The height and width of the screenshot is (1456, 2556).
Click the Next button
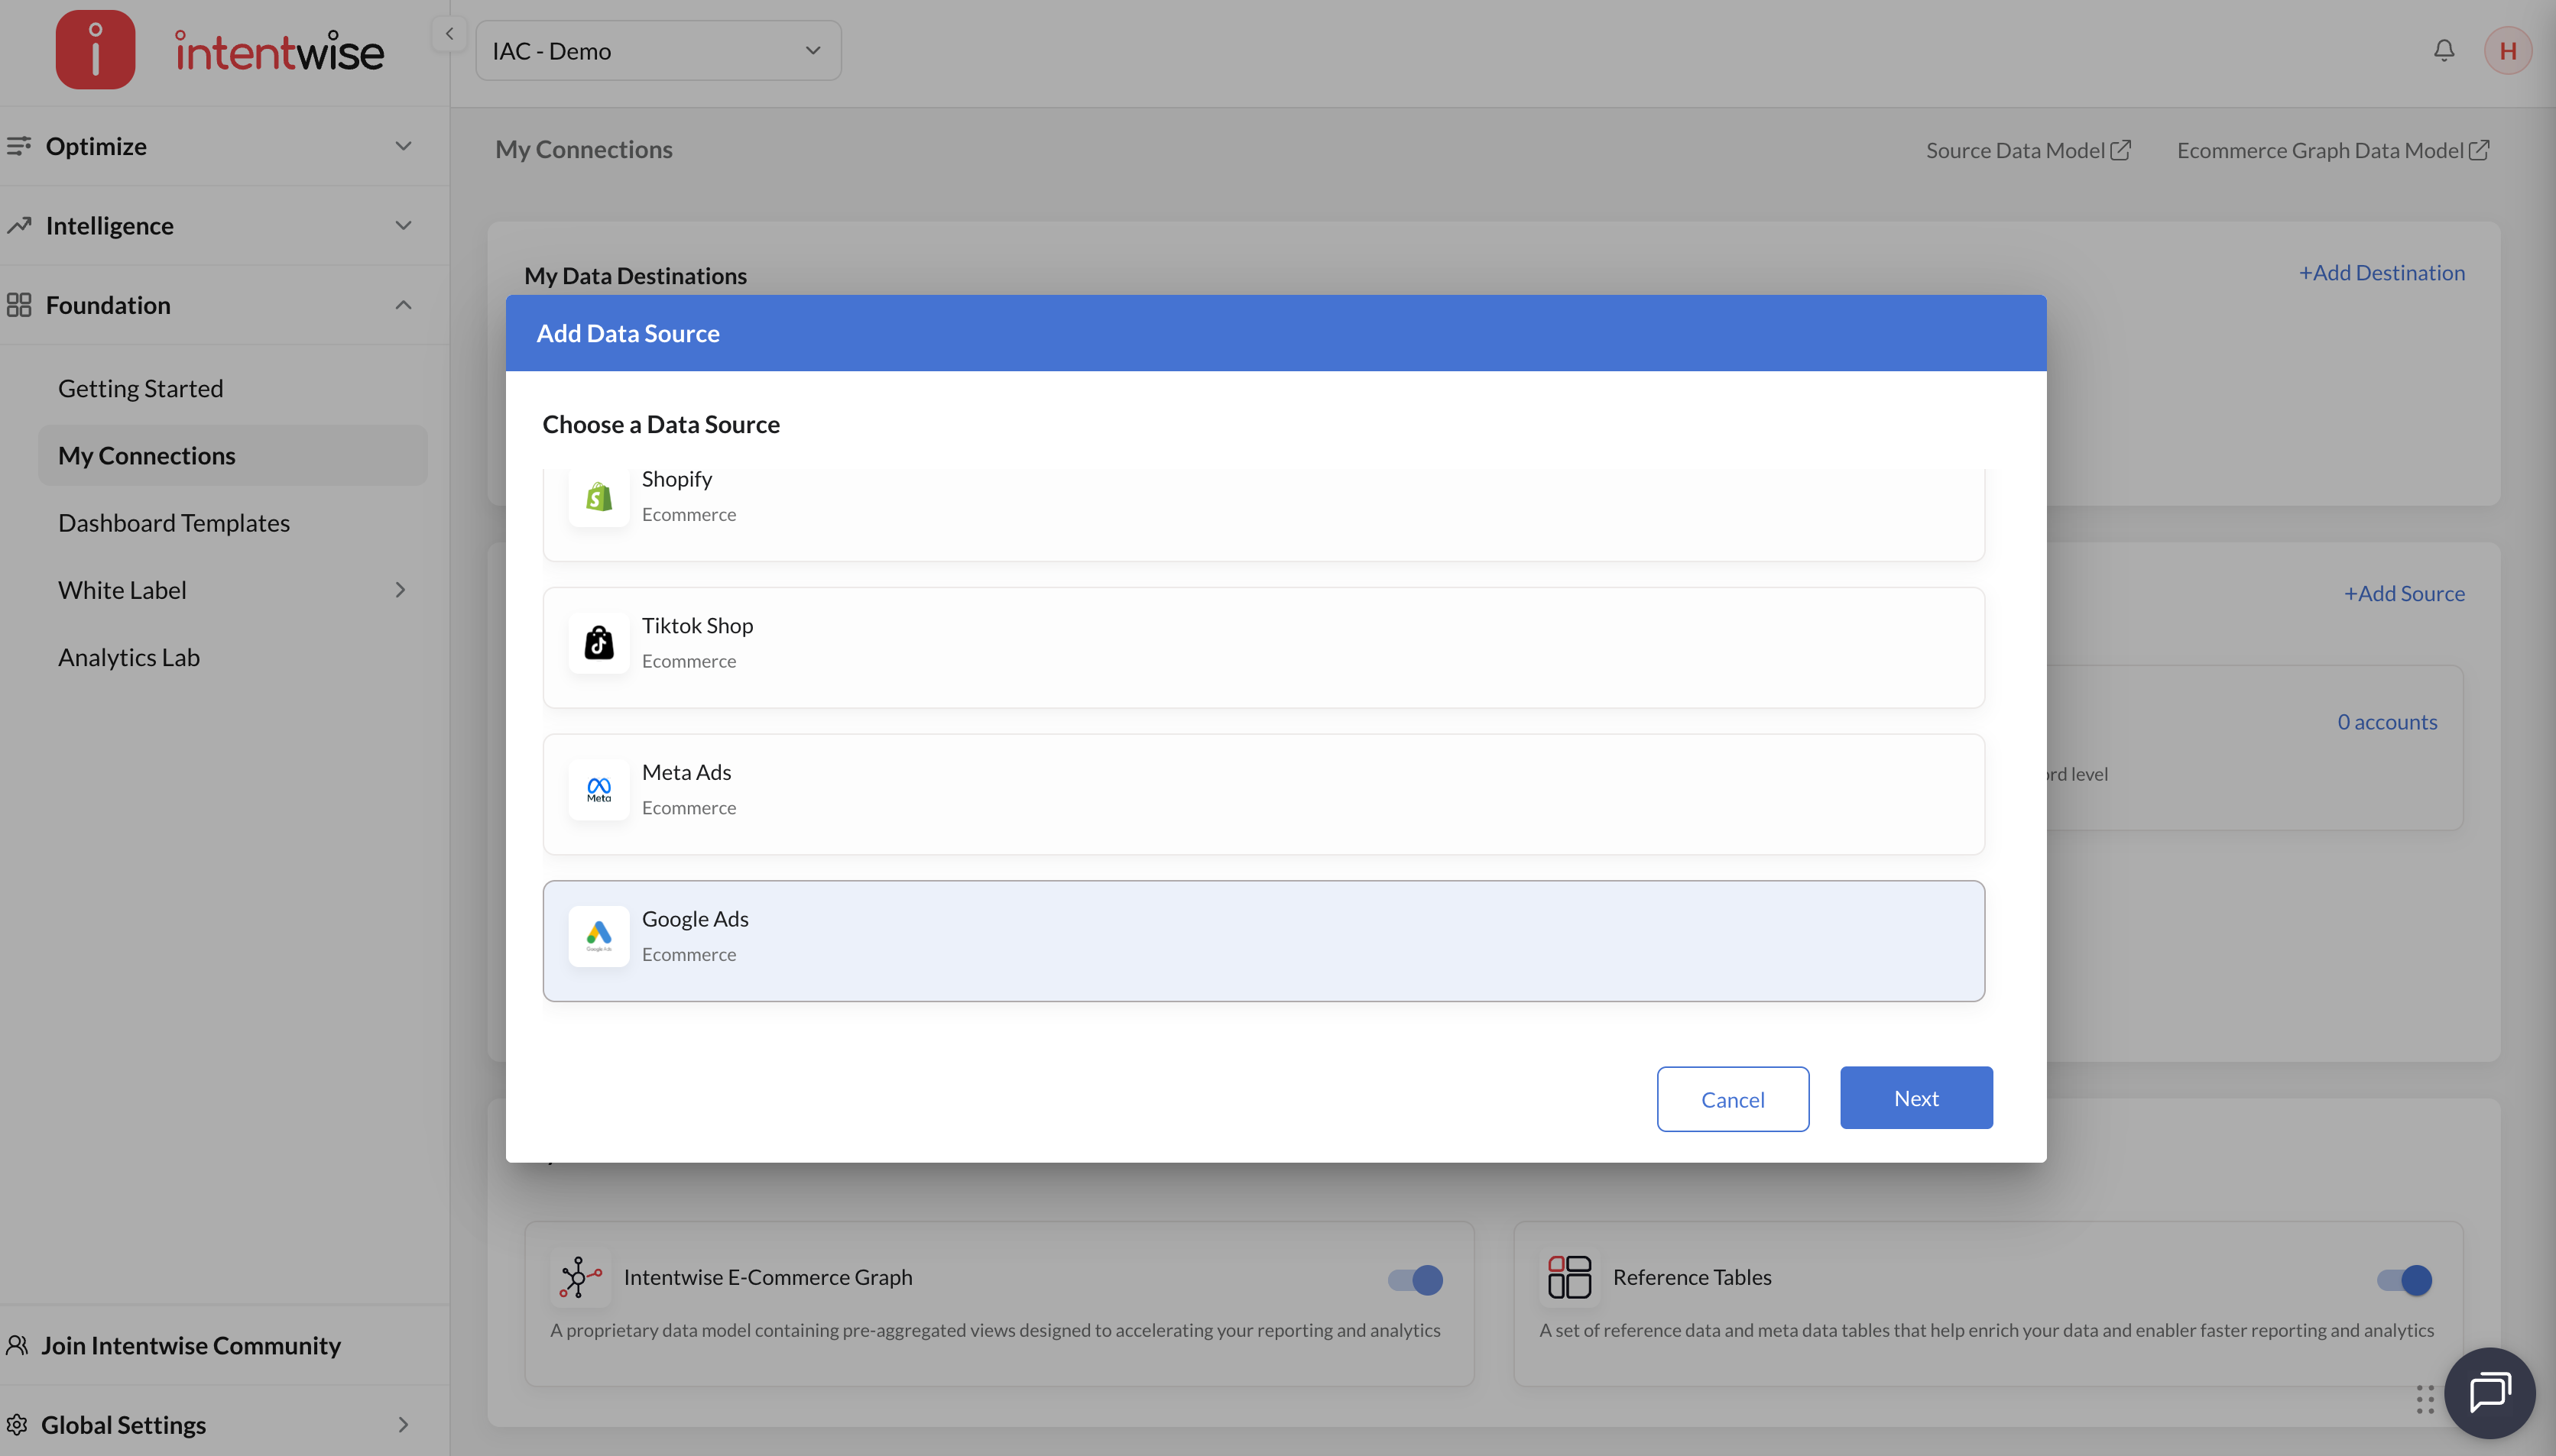coord(1915,1098)
